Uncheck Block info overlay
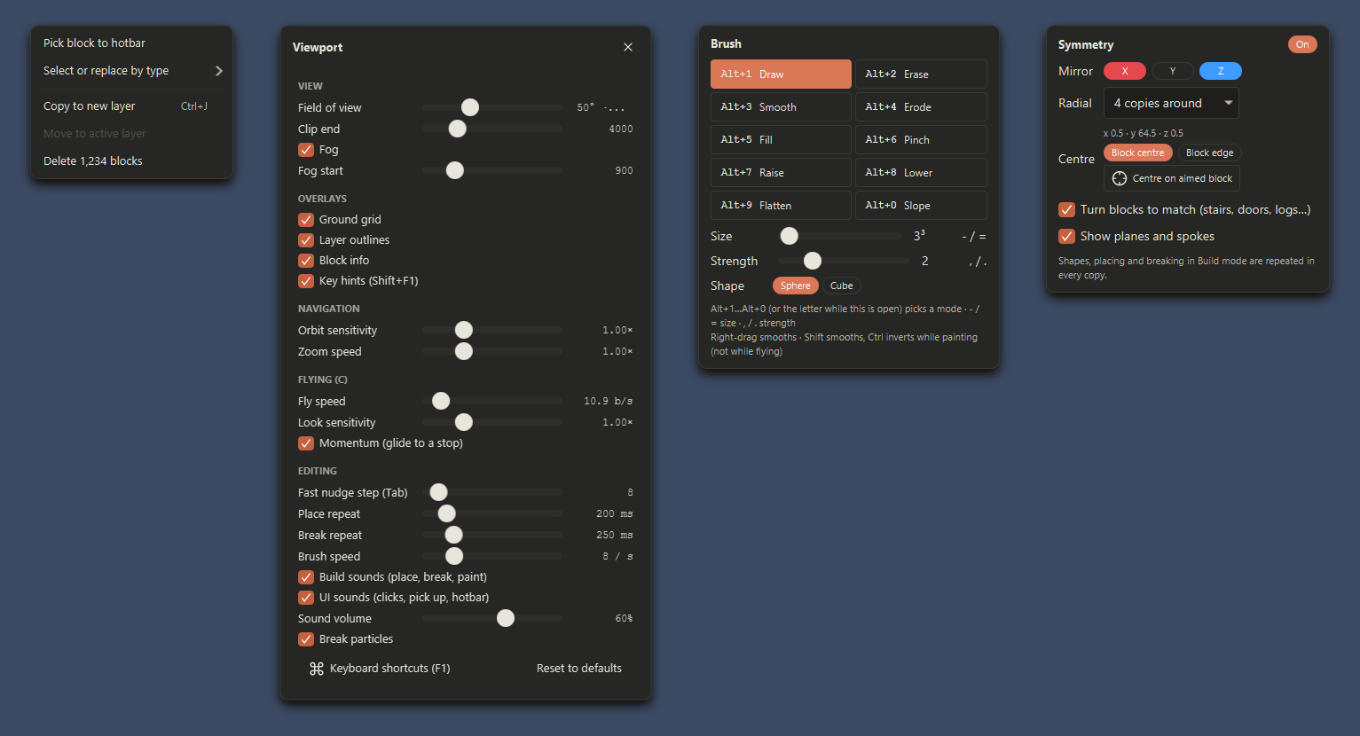 (306, 261)
